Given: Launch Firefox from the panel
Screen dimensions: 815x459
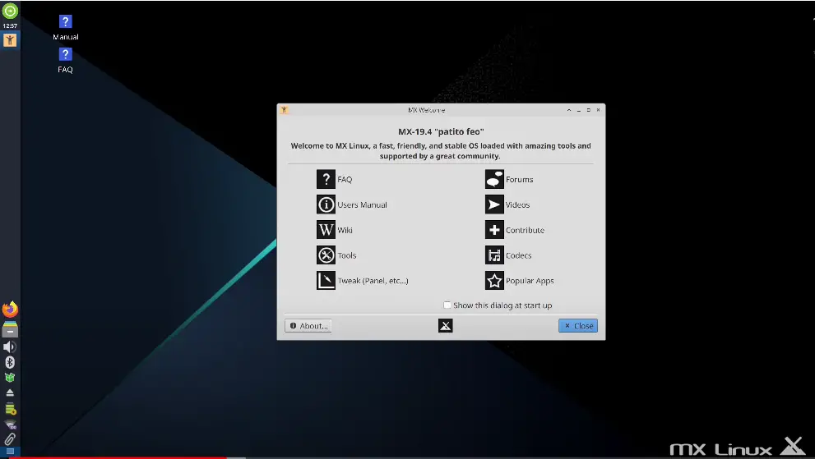Looking at the screenshot, I should click(x=10, y=310).
